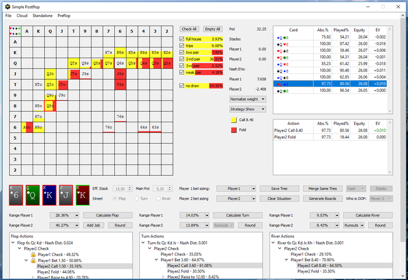Toggle the weak pair checkbox
The width and height of the screenshot is (408, 280).
pyautogui.click(x=182, y=72)
